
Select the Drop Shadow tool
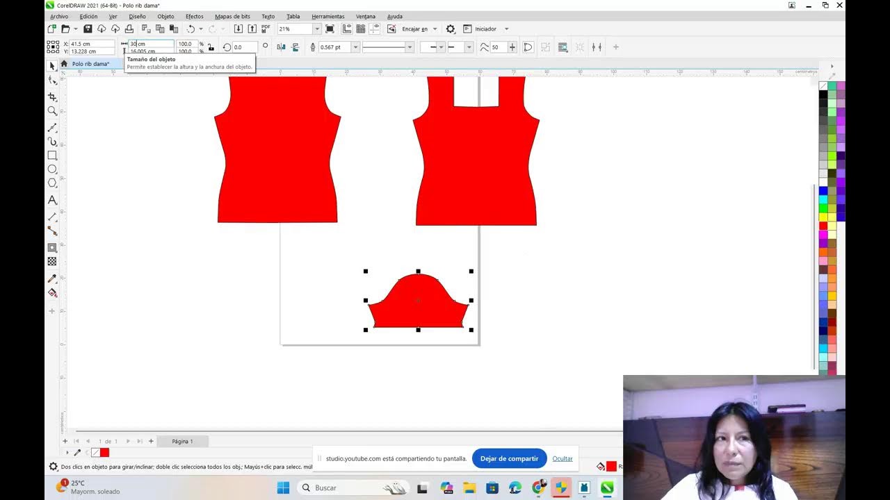(x=52, y=247)
